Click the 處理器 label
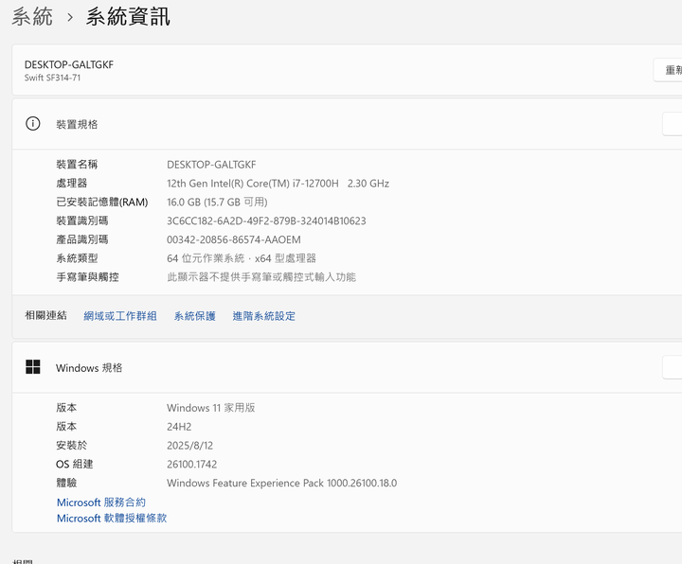Screen dimensions: 682x564 click(72, 184)
